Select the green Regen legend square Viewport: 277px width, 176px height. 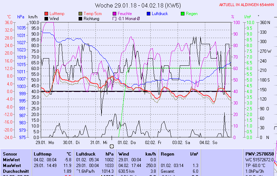pos(183,14)
